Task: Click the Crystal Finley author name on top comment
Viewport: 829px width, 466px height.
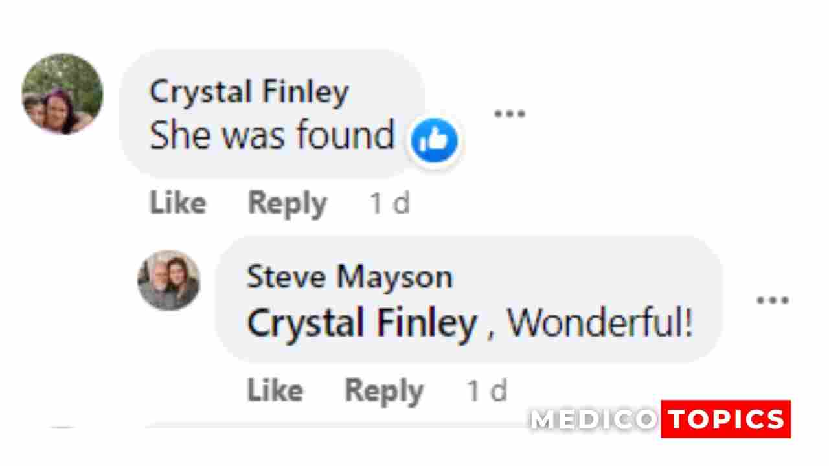Action: pyautogui.click(x=249, y=92)
